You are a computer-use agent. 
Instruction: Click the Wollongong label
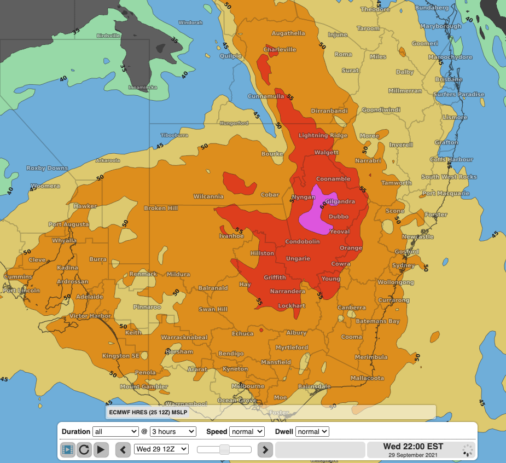[396, 282]
